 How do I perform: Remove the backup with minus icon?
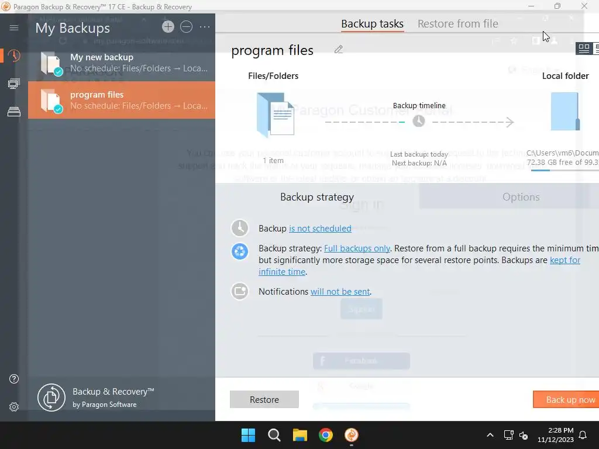click(x=186, y=27)
